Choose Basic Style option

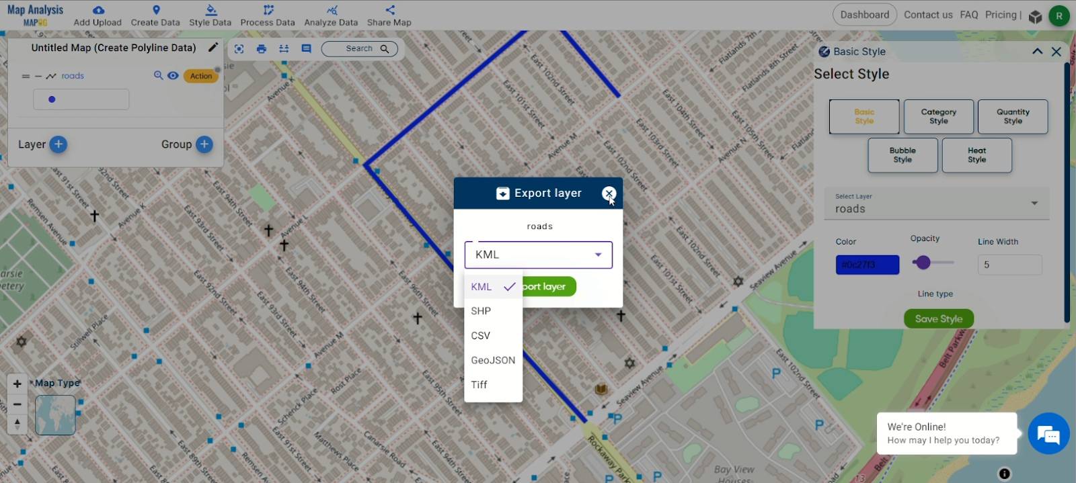(864, 116)
